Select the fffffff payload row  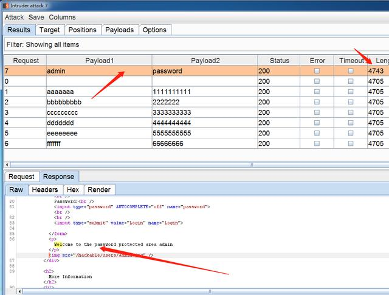(x=196, y=144)
